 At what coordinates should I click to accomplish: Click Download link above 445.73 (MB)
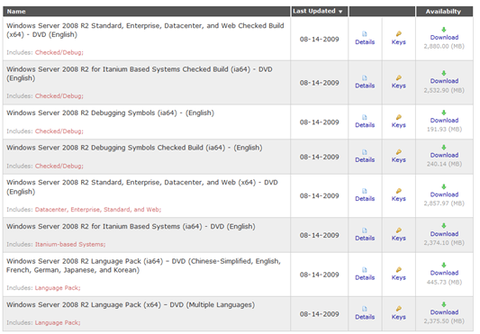[444, 273]
